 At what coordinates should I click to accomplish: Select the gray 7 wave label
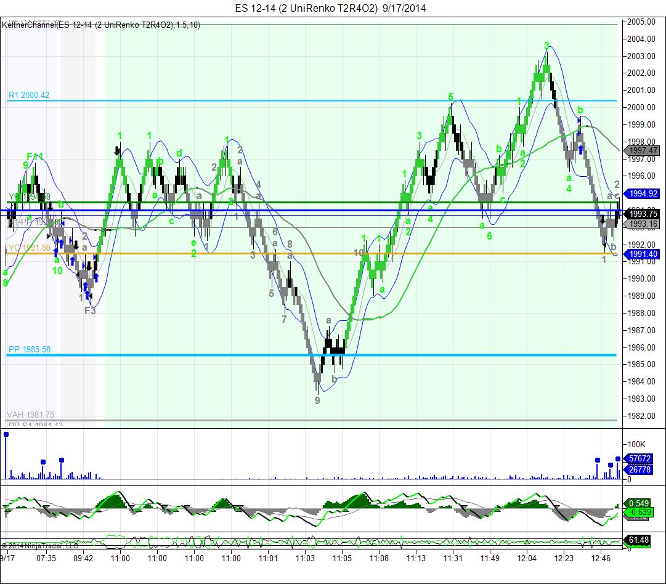pos(284,319)
